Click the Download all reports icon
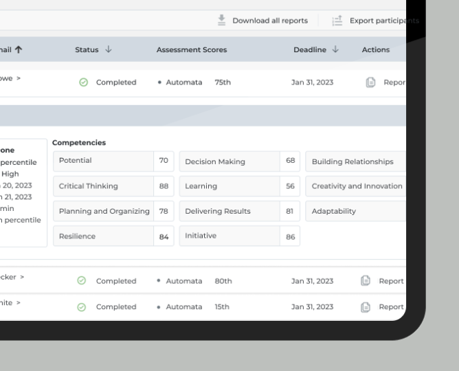 pos(221,20)
